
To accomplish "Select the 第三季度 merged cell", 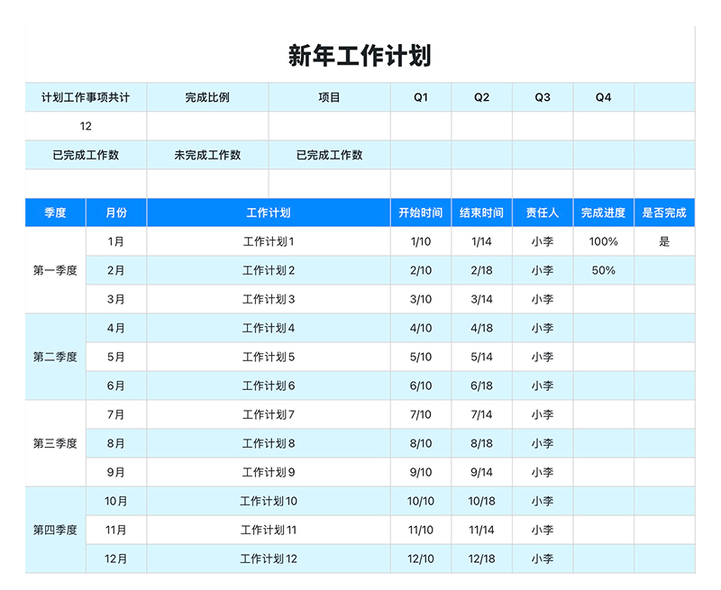I will (55, 443).
